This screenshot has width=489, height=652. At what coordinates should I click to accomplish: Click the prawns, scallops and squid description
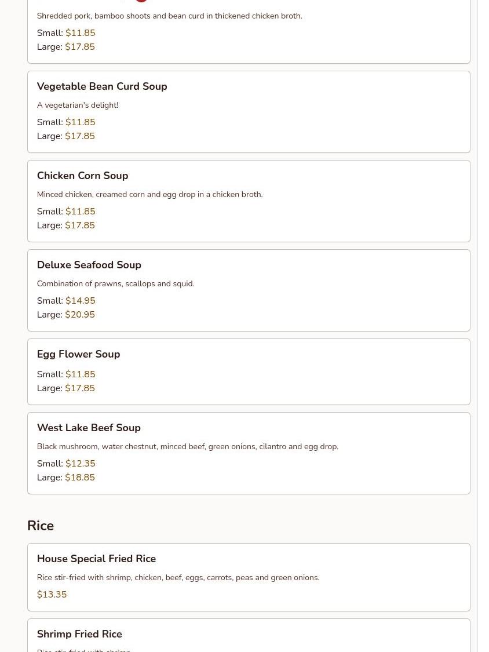coord(115,283)
